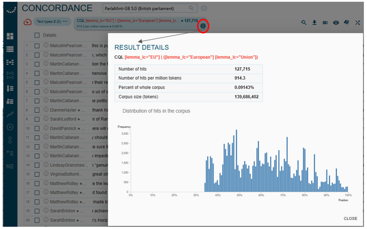Open view options with the eye icon
The width and height of the screenshot is (367, 229).
pos(336,23)
